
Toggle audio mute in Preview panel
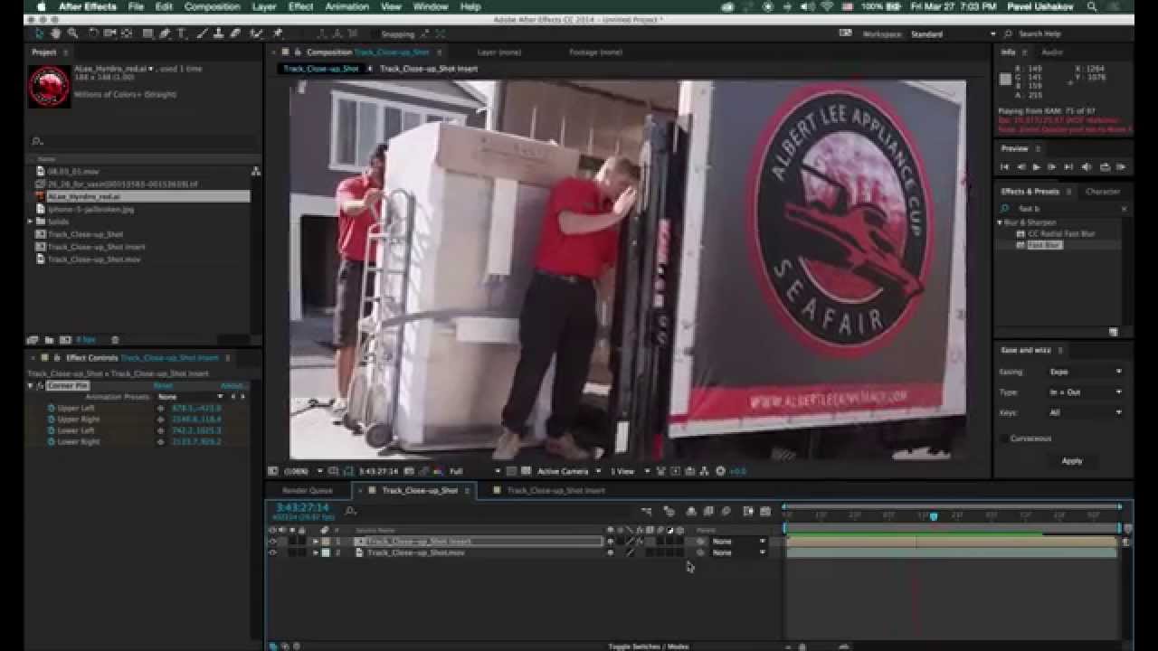click(x=1087, y=167)
